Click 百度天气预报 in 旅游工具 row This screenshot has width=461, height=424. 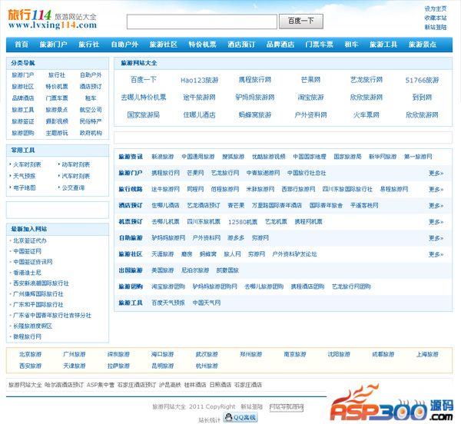(168, 303)
